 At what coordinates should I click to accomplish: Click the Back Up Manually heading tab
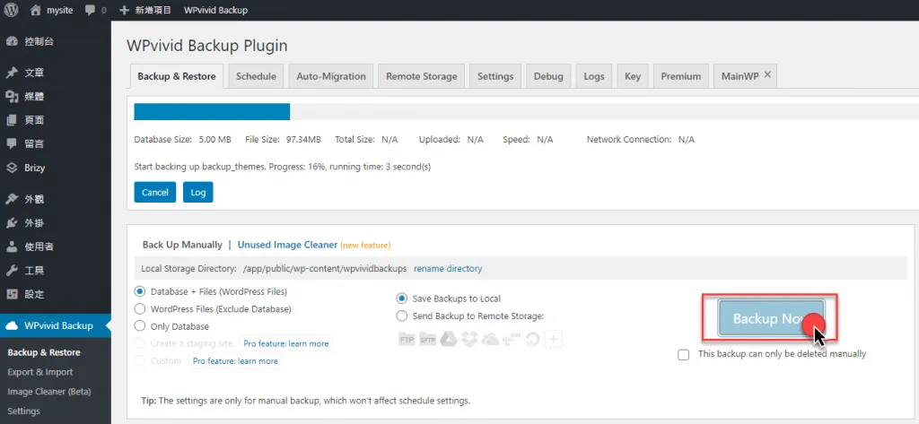(x=182, y=245)
